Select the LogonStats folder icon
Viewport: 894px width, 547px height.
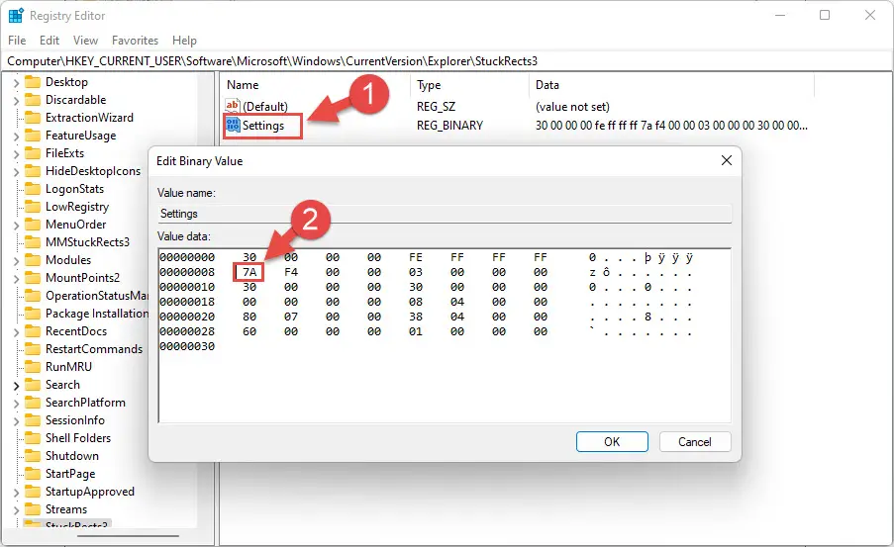tap(33, 189)
